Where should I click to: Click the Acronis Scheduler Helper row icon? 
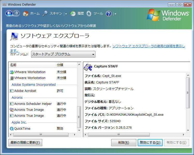(11, 104)
